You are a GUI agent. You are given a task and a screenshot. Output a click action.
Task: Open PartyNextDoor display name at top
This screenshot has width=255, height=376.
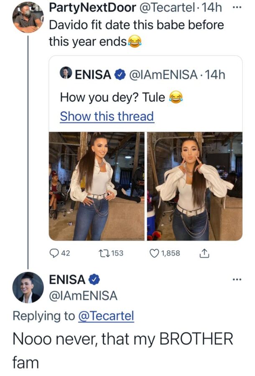92,8
